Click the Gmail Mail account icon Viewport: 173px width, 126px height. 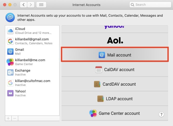click(10, 52)
